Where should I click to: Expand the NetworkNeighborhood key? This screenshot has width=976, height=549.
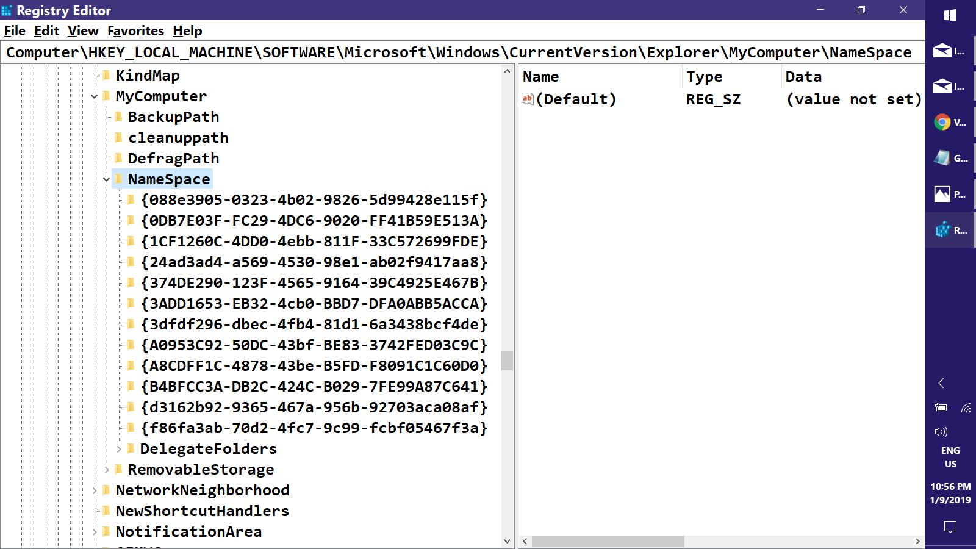tap(95, 490)
